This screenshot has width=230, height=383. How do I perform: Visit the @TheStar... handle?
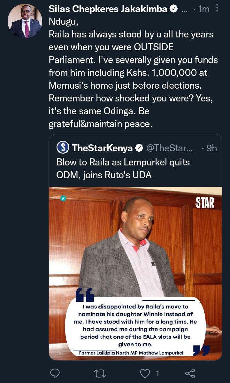pos(169,148)
